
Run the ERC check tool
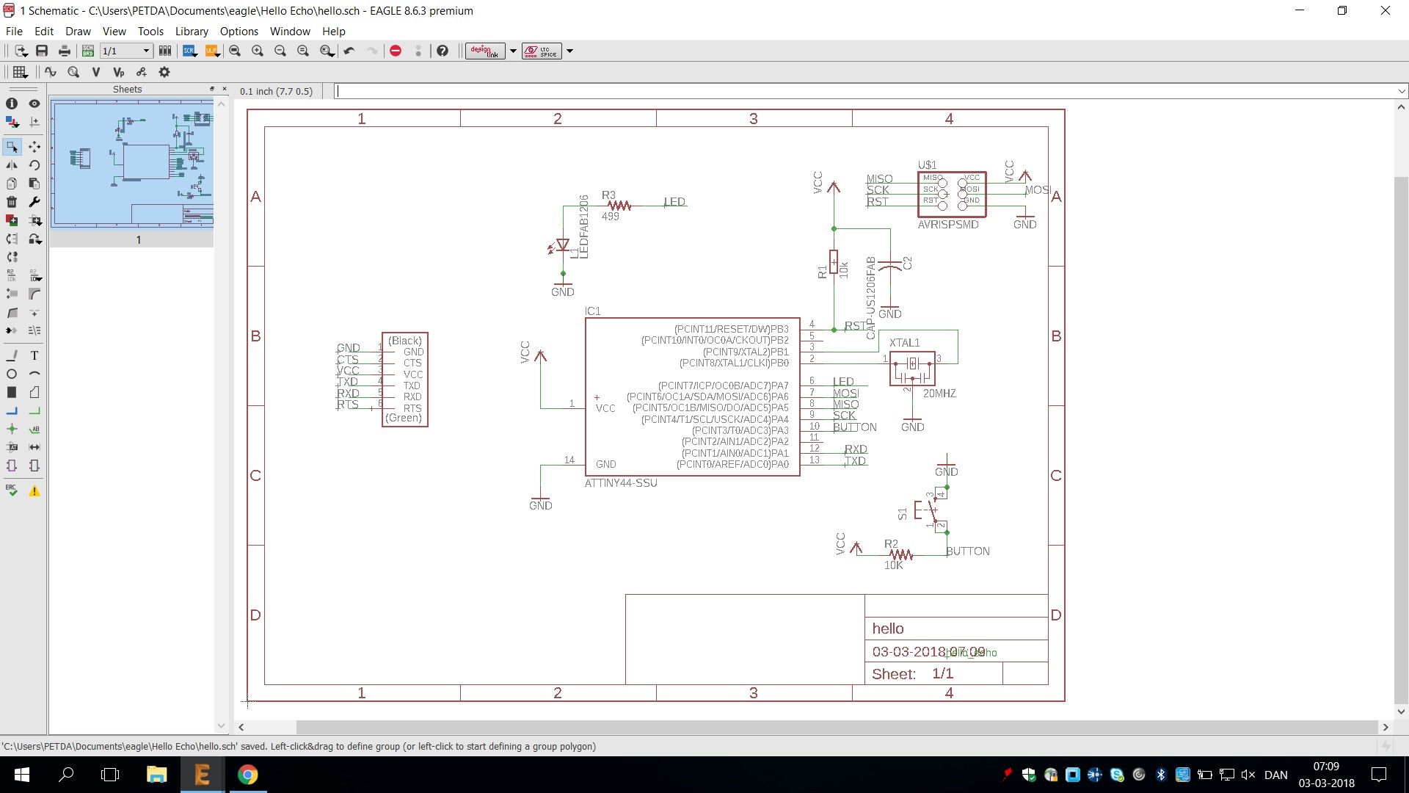[12, 490]
